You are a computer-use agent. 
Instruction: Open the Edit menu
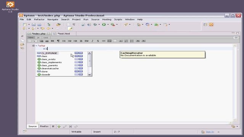tap(29, 19)
